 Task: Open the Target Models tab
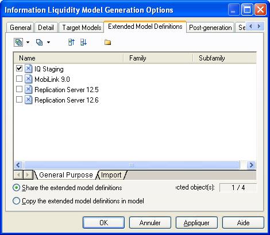pos(82,28)
